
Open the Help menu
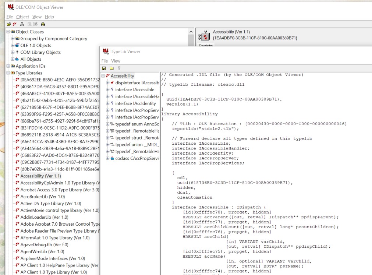(49, 17)
